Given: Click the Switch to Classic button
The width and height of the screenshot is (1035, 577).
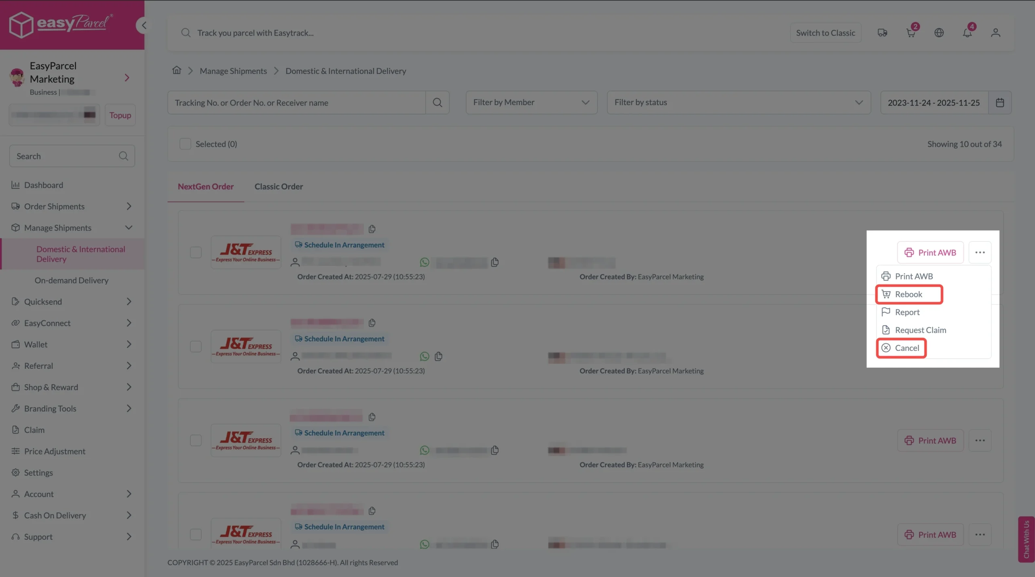Looking at the screenshot, I should 825,33.
